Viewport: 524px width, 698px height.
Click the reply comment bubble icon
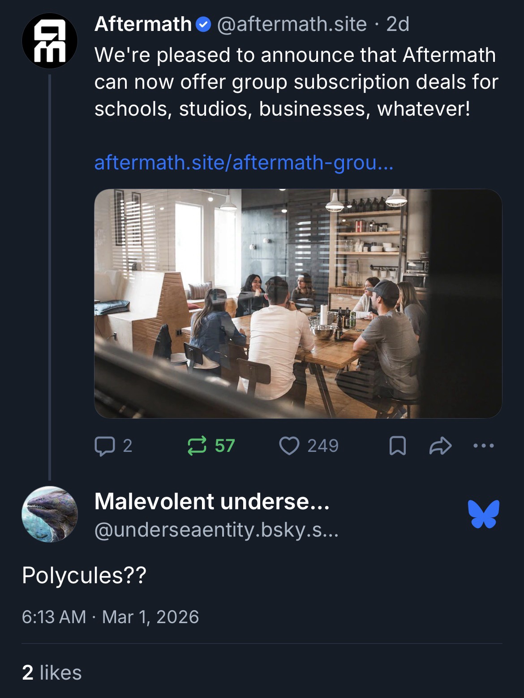coord(105,446)
